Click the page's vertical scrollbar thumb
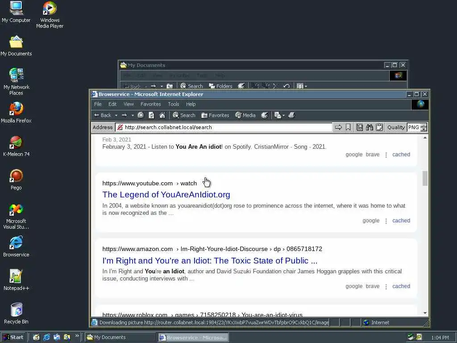 (425, 178)
